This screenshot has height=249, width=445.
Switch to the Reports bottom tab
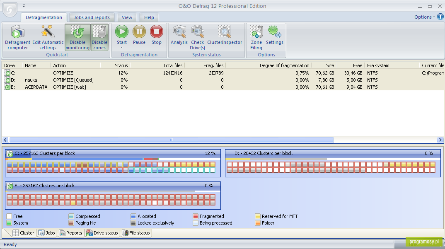[x=71, y=233]
